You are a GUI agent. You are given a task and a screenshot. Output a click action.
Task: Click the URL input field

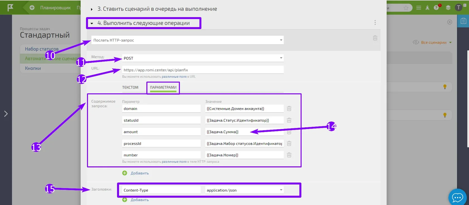203,70
